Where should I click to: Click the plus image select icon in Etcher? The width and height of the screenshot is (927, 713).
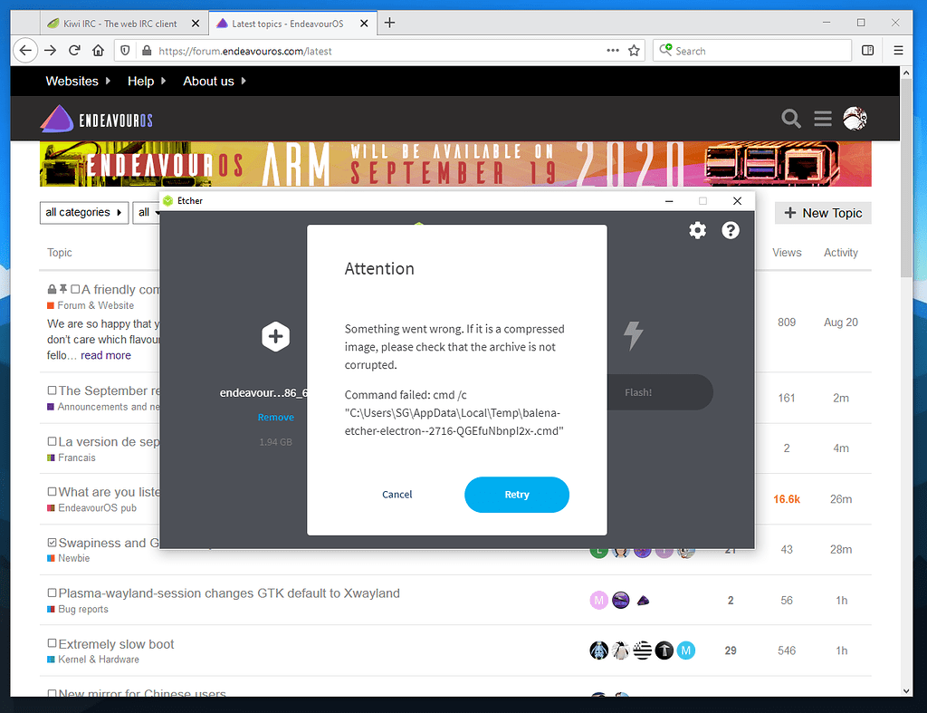[x=275, y=337]
